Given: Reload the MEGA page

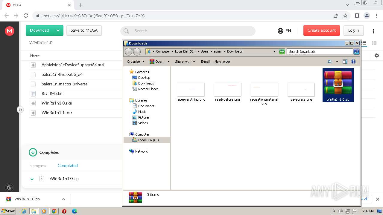Looking at the screenshot, I should [x=26, y=16].
